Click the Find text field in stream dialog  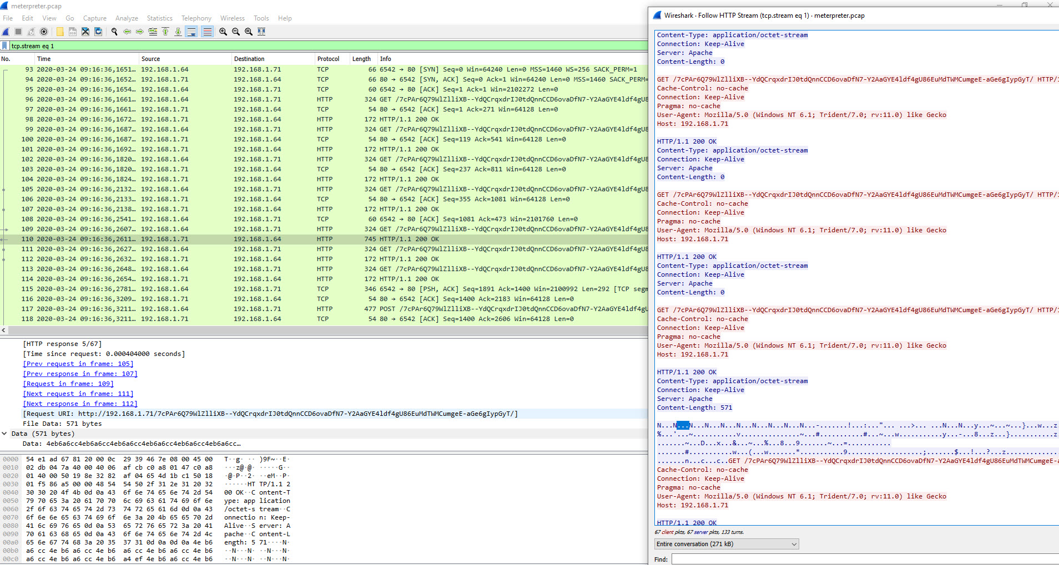tap(865, 559)
